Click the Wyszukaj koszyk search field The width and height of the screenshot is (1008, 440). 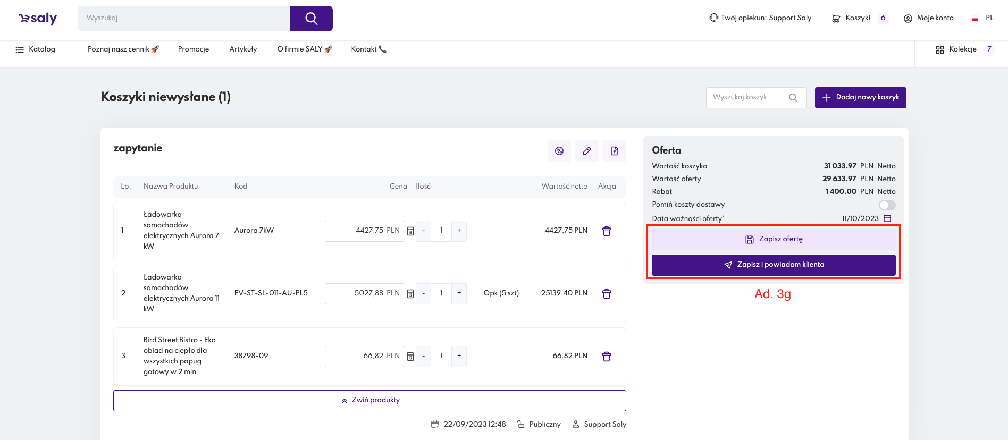click(747, 98)
